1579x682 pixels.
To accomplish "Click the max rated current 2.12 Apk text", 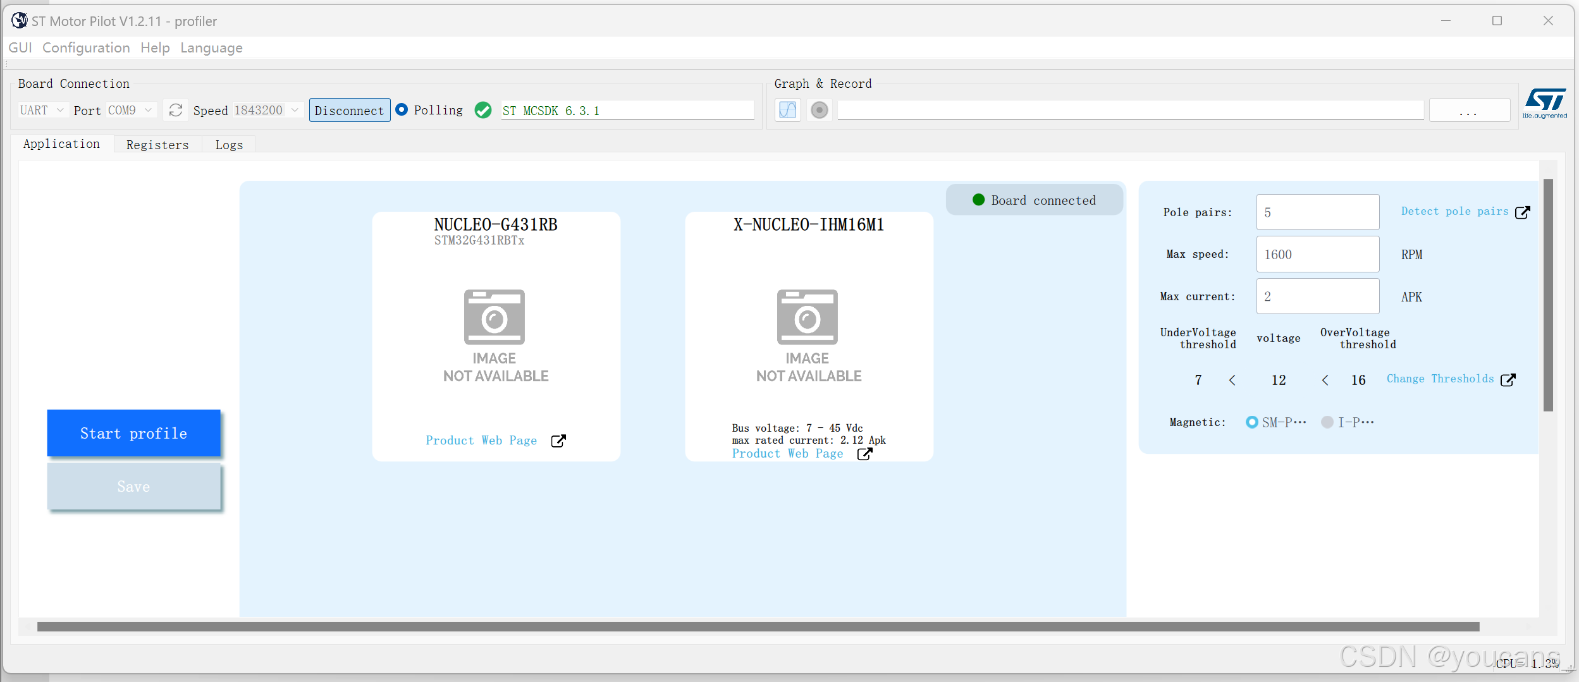I will click(808, 440).
